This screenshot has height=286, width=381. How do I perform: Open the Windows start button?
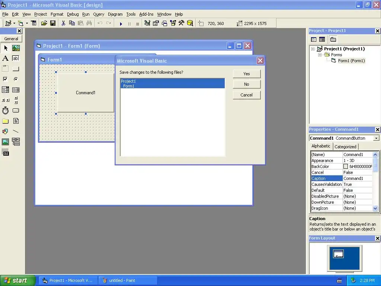pyautogui.click(x=18, y=280)
